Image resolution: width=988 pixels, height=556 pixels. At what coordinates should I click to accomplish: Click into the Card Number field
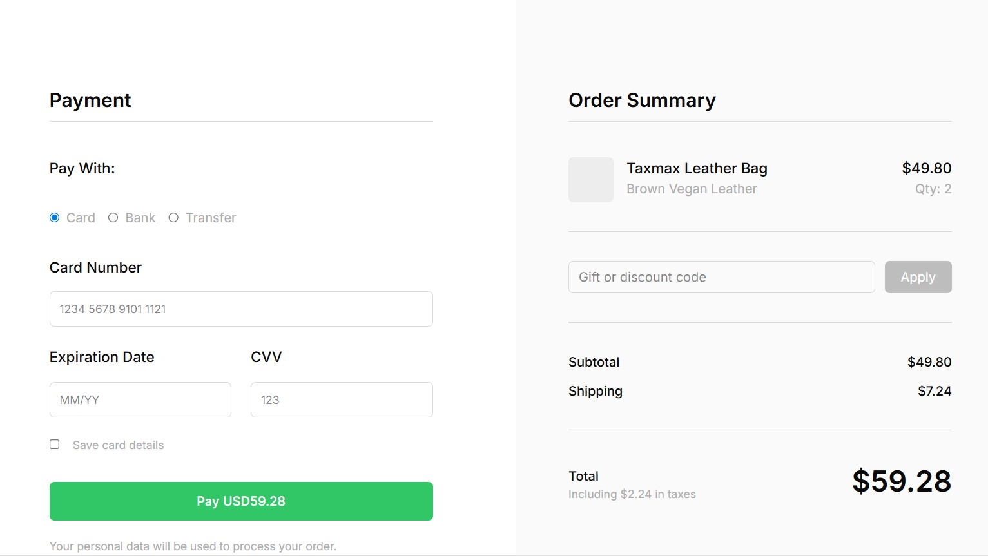point(241,309)
